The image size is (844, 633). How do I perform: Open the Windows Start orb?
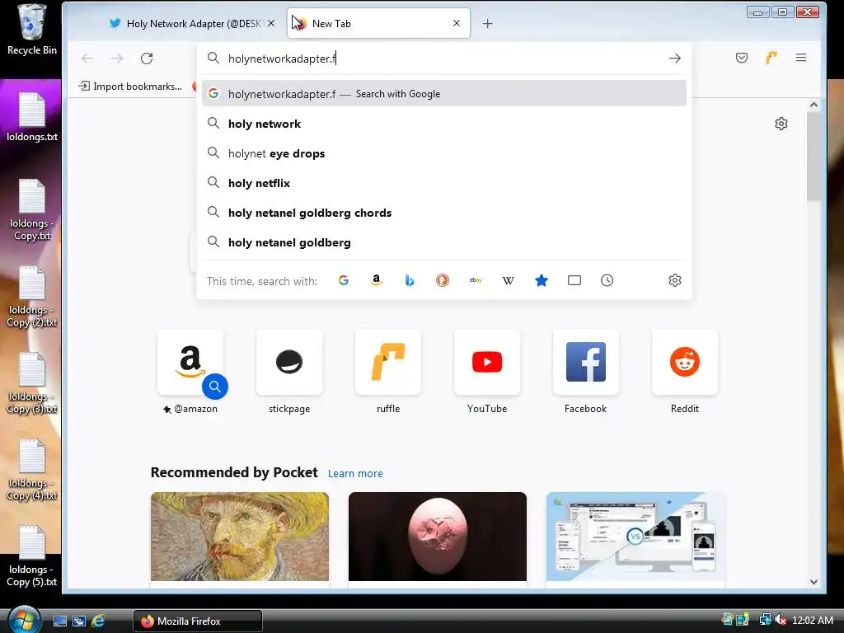(24, 620)
